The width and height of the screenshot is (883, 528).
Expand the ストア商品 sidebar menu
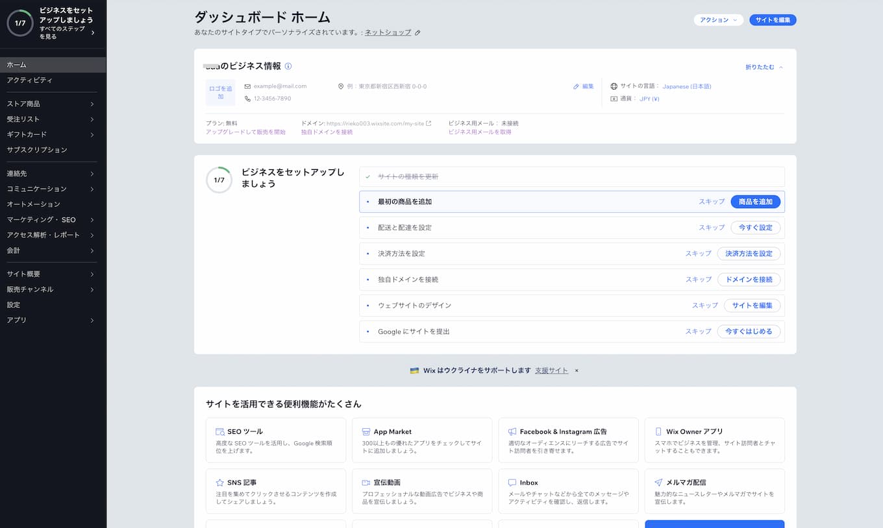point(92,104)
